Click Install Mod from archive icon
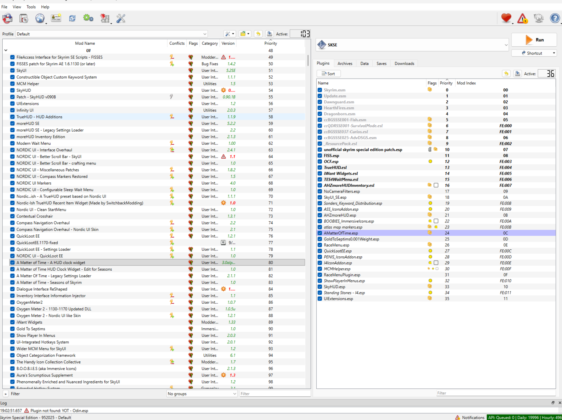Viewport: 562px width, 420px height. [24, 18]
